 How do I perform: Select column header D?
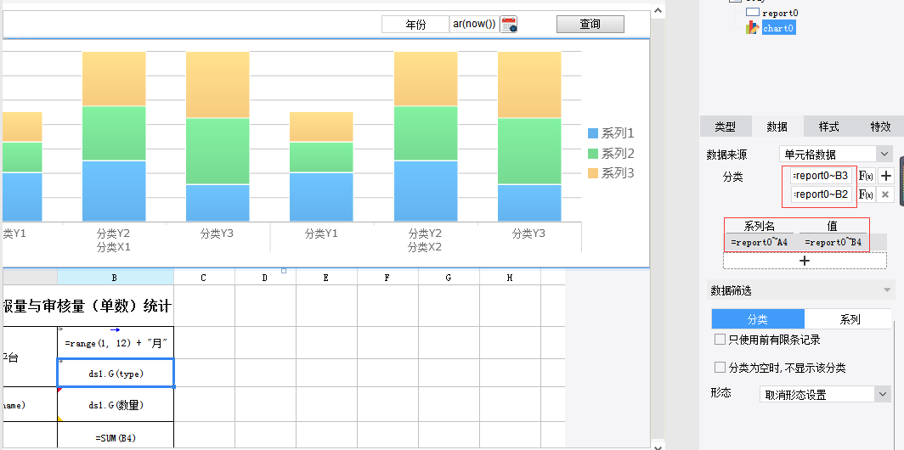[x=265, y=277]
